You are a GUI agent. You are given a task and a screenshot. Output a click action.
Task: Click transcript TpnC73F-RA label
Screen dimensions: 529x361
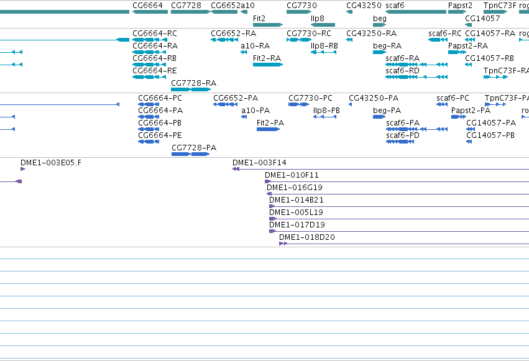coord(506,70)
